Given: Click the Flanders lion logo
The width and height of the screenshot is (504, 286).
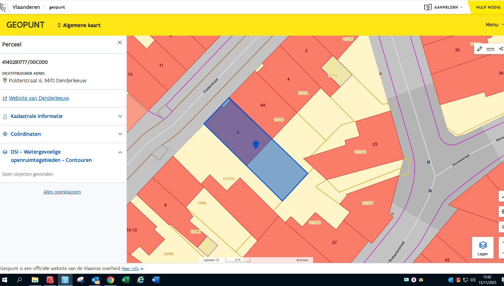Looking at the screenshot, I should click(x=3, y=7).
